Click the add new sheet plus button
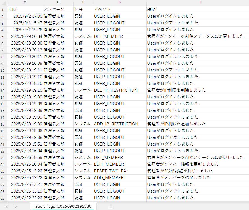This screenshot has height=210, width=249. (x=111, y=207)
